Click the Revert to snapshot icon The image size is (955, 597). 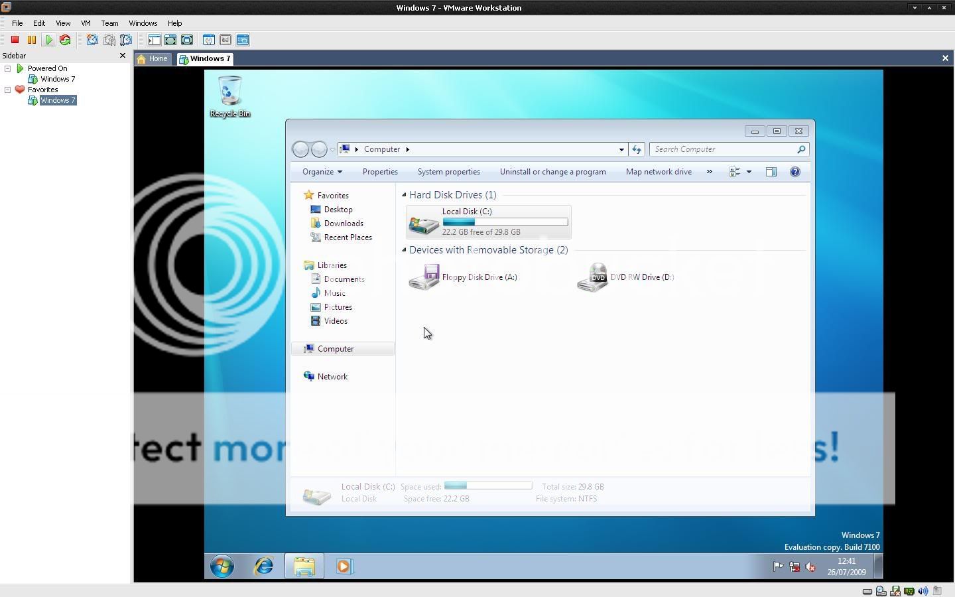coord(109,40)
